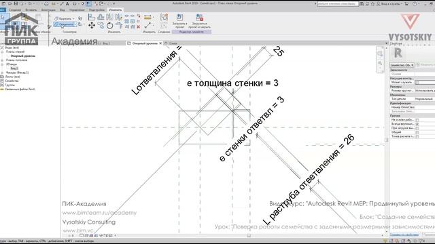This screenshot has width=435, height=244.
Task: Select 'Связанные файлы Revit' tree item
Action: pyautogui.click(x=20, y=89)
